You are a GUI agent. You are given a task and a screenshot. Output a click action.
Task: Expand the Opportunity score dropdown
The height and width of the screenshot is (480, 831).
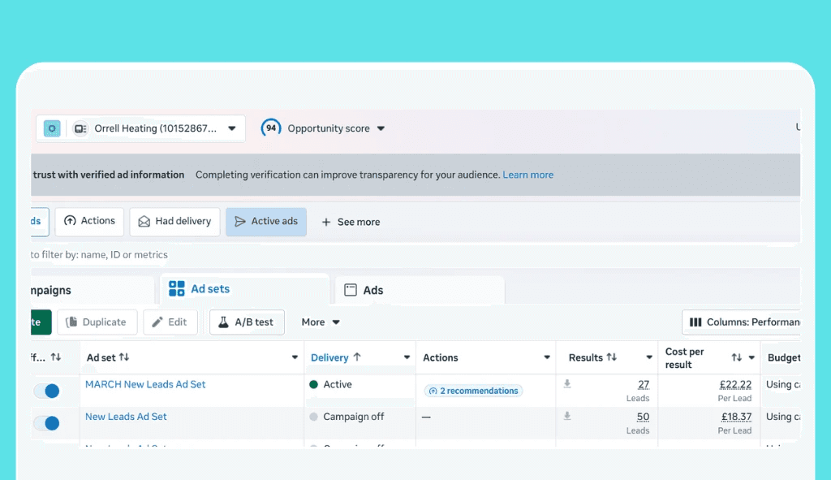tap(381, 128)
